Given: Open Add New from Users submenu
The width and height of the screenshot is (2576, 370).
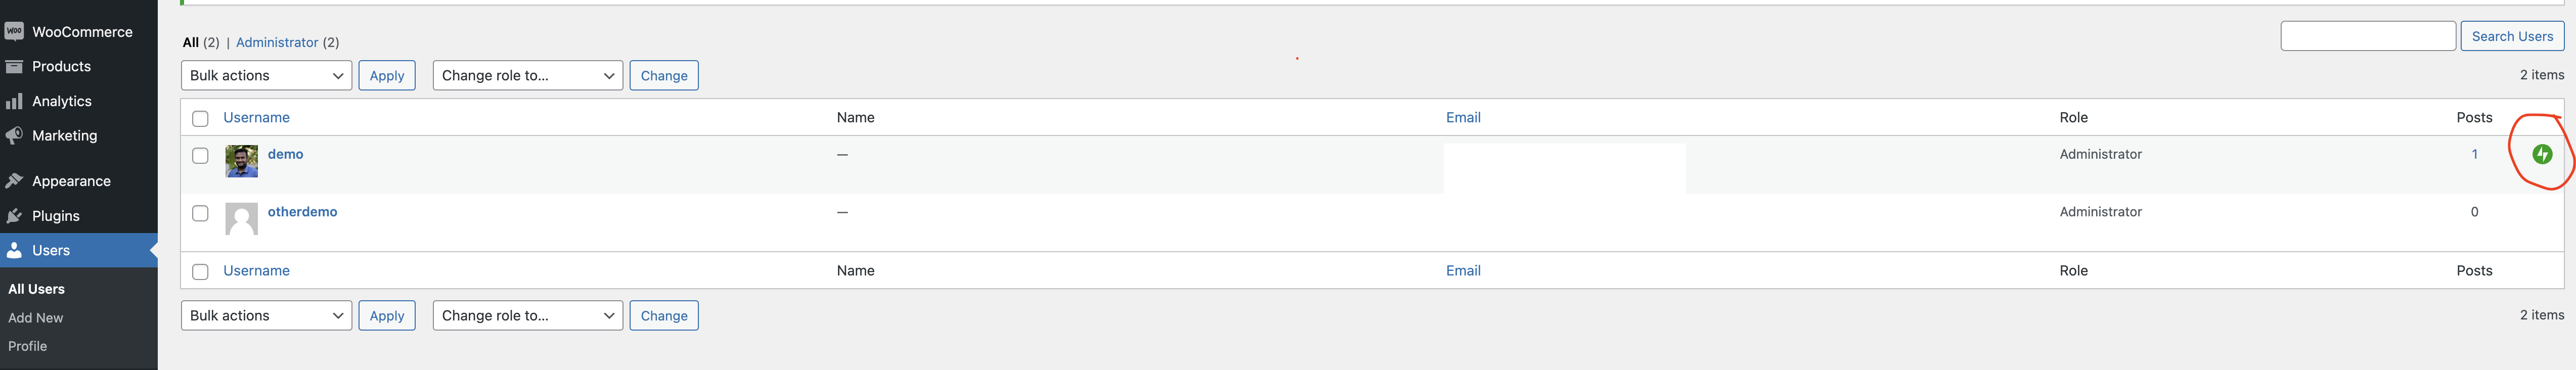Looking at the screenshot, I should 35,317.
